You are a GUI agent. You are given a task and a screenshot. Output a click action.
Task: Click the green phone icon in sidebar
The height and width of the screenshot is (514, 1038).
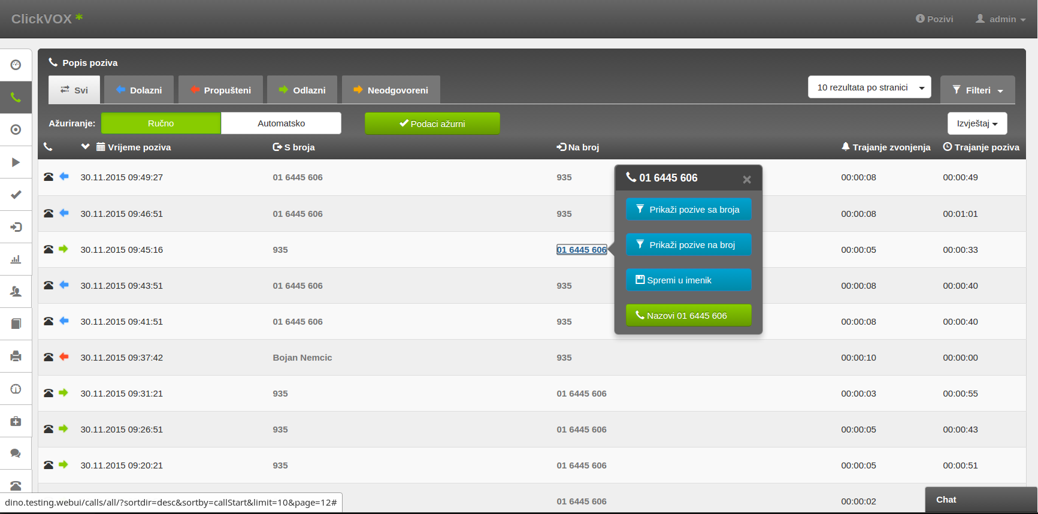16,98
